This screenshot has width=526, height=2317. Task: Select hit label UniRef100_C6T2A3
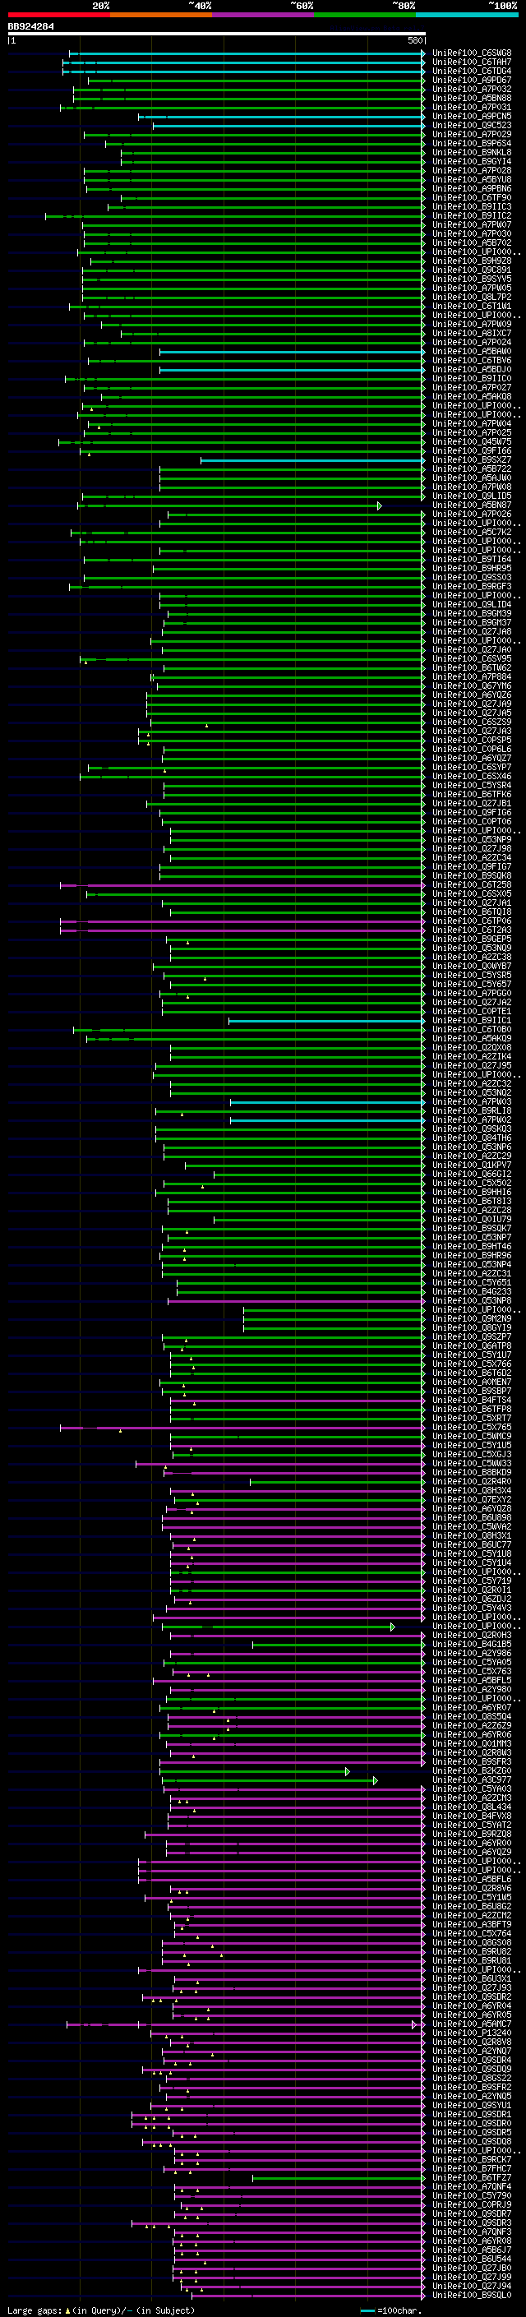coord(471,930)
